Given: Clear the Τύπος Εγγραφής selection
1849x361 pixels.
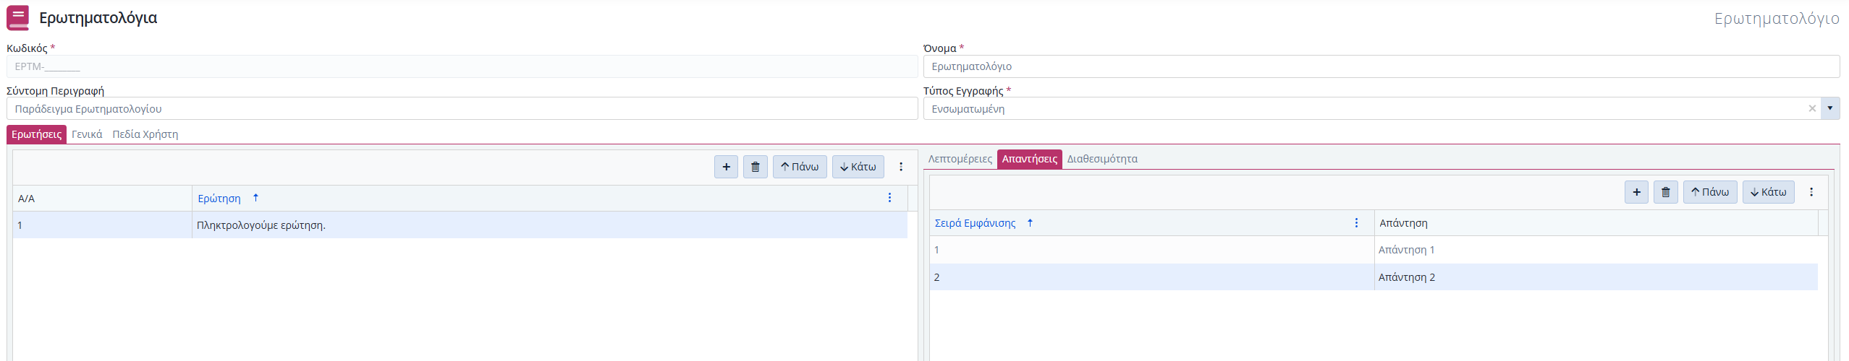Looking at the screenshot, I should [x=1811, y=108].
